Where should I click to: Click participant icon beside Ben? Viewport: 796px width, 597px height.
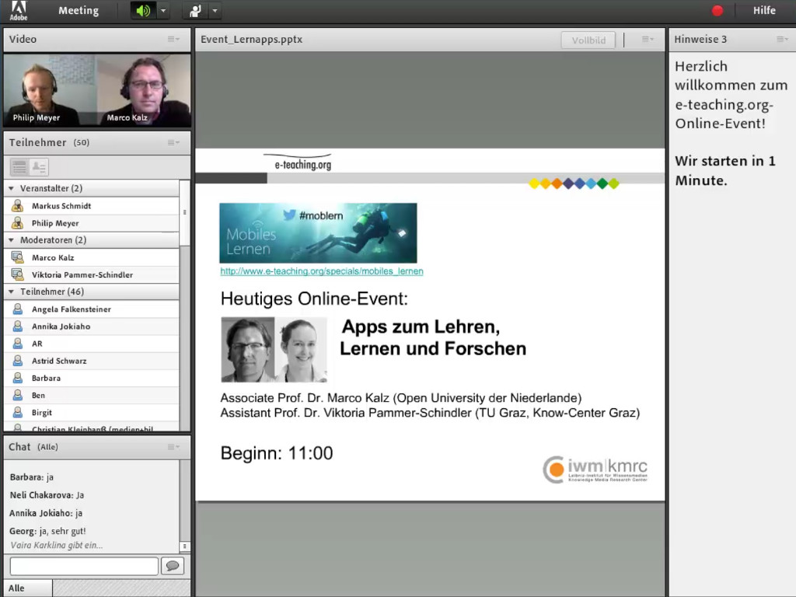coord(18,396)
